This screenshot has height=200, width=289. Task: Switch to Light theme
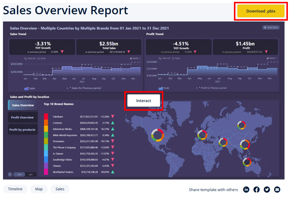coord(30,174)
